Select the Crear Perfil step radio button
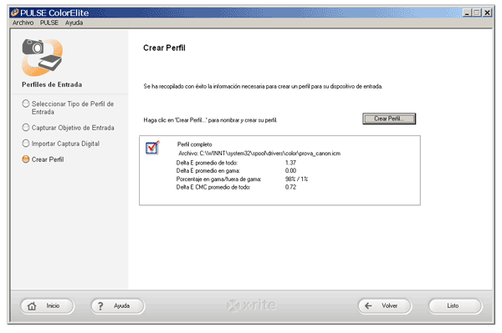 (26, 159)
